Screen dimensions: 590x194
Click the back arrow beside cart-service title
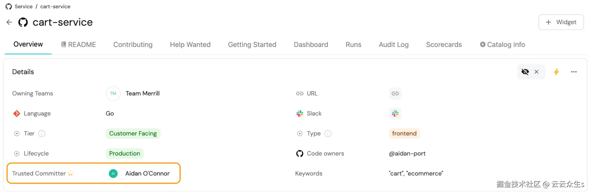[9, 22]
